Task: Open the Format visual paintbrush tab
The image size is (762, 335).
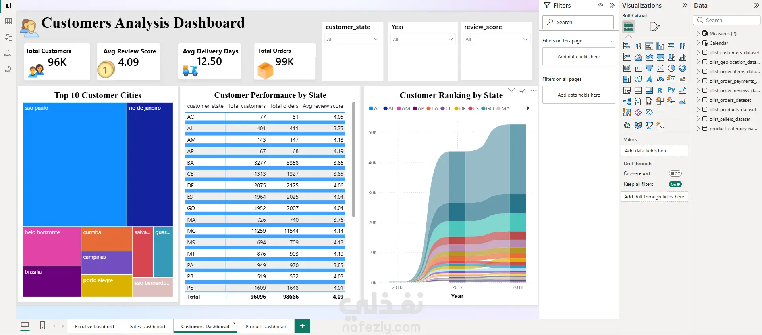Action: point(654,27)
